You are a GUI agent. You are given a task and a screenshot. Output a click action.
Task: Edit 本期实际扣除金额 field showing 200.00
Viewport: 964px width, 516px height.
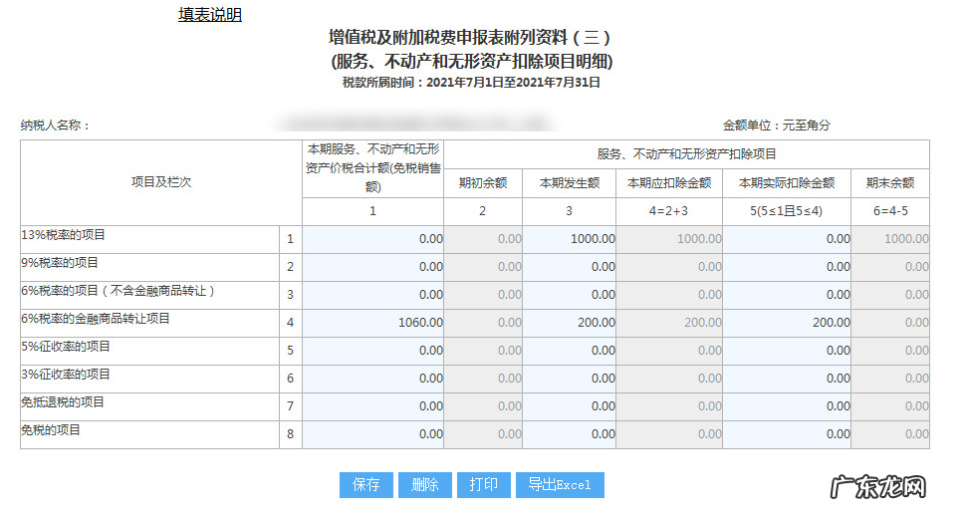tap(787, 323)
